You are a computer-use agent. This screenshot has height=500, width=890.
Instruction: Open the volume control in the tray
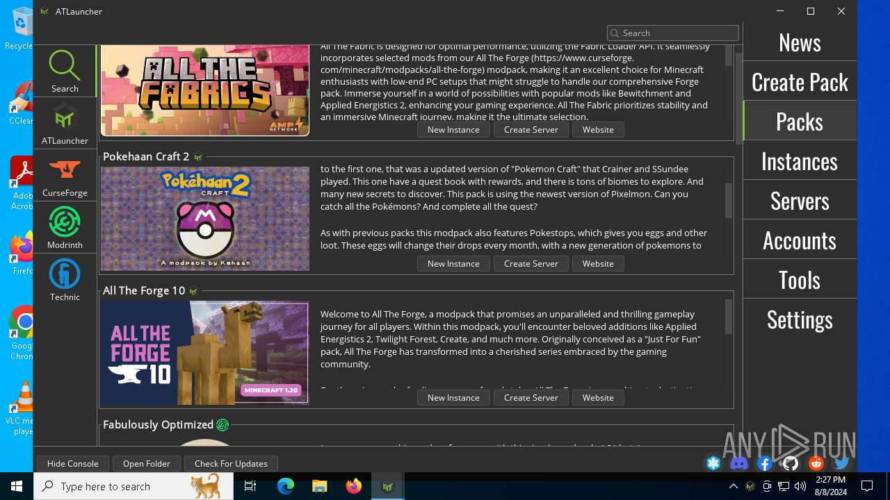pyautogui.click(x=800, y=486)
